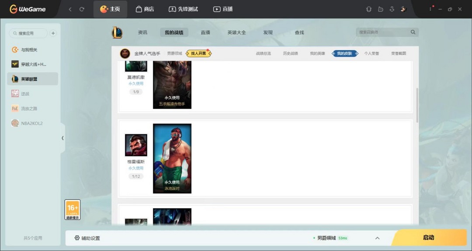472x251 pixels.
Task: Select 流放之路 in the app list
Action: (32, 108)
